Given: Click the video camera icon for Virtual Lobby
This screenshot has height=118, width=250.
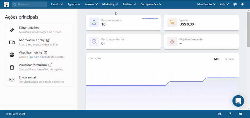Looking at the screenshot, I should 12,42.
